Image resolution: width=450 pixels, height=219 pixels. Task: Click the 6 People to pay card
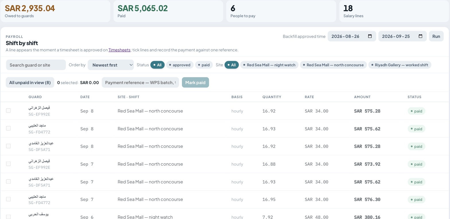coord(281,11)
